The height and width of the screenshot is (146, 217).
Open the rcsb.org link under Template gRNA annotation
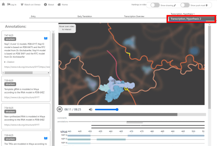pos(22,97)
